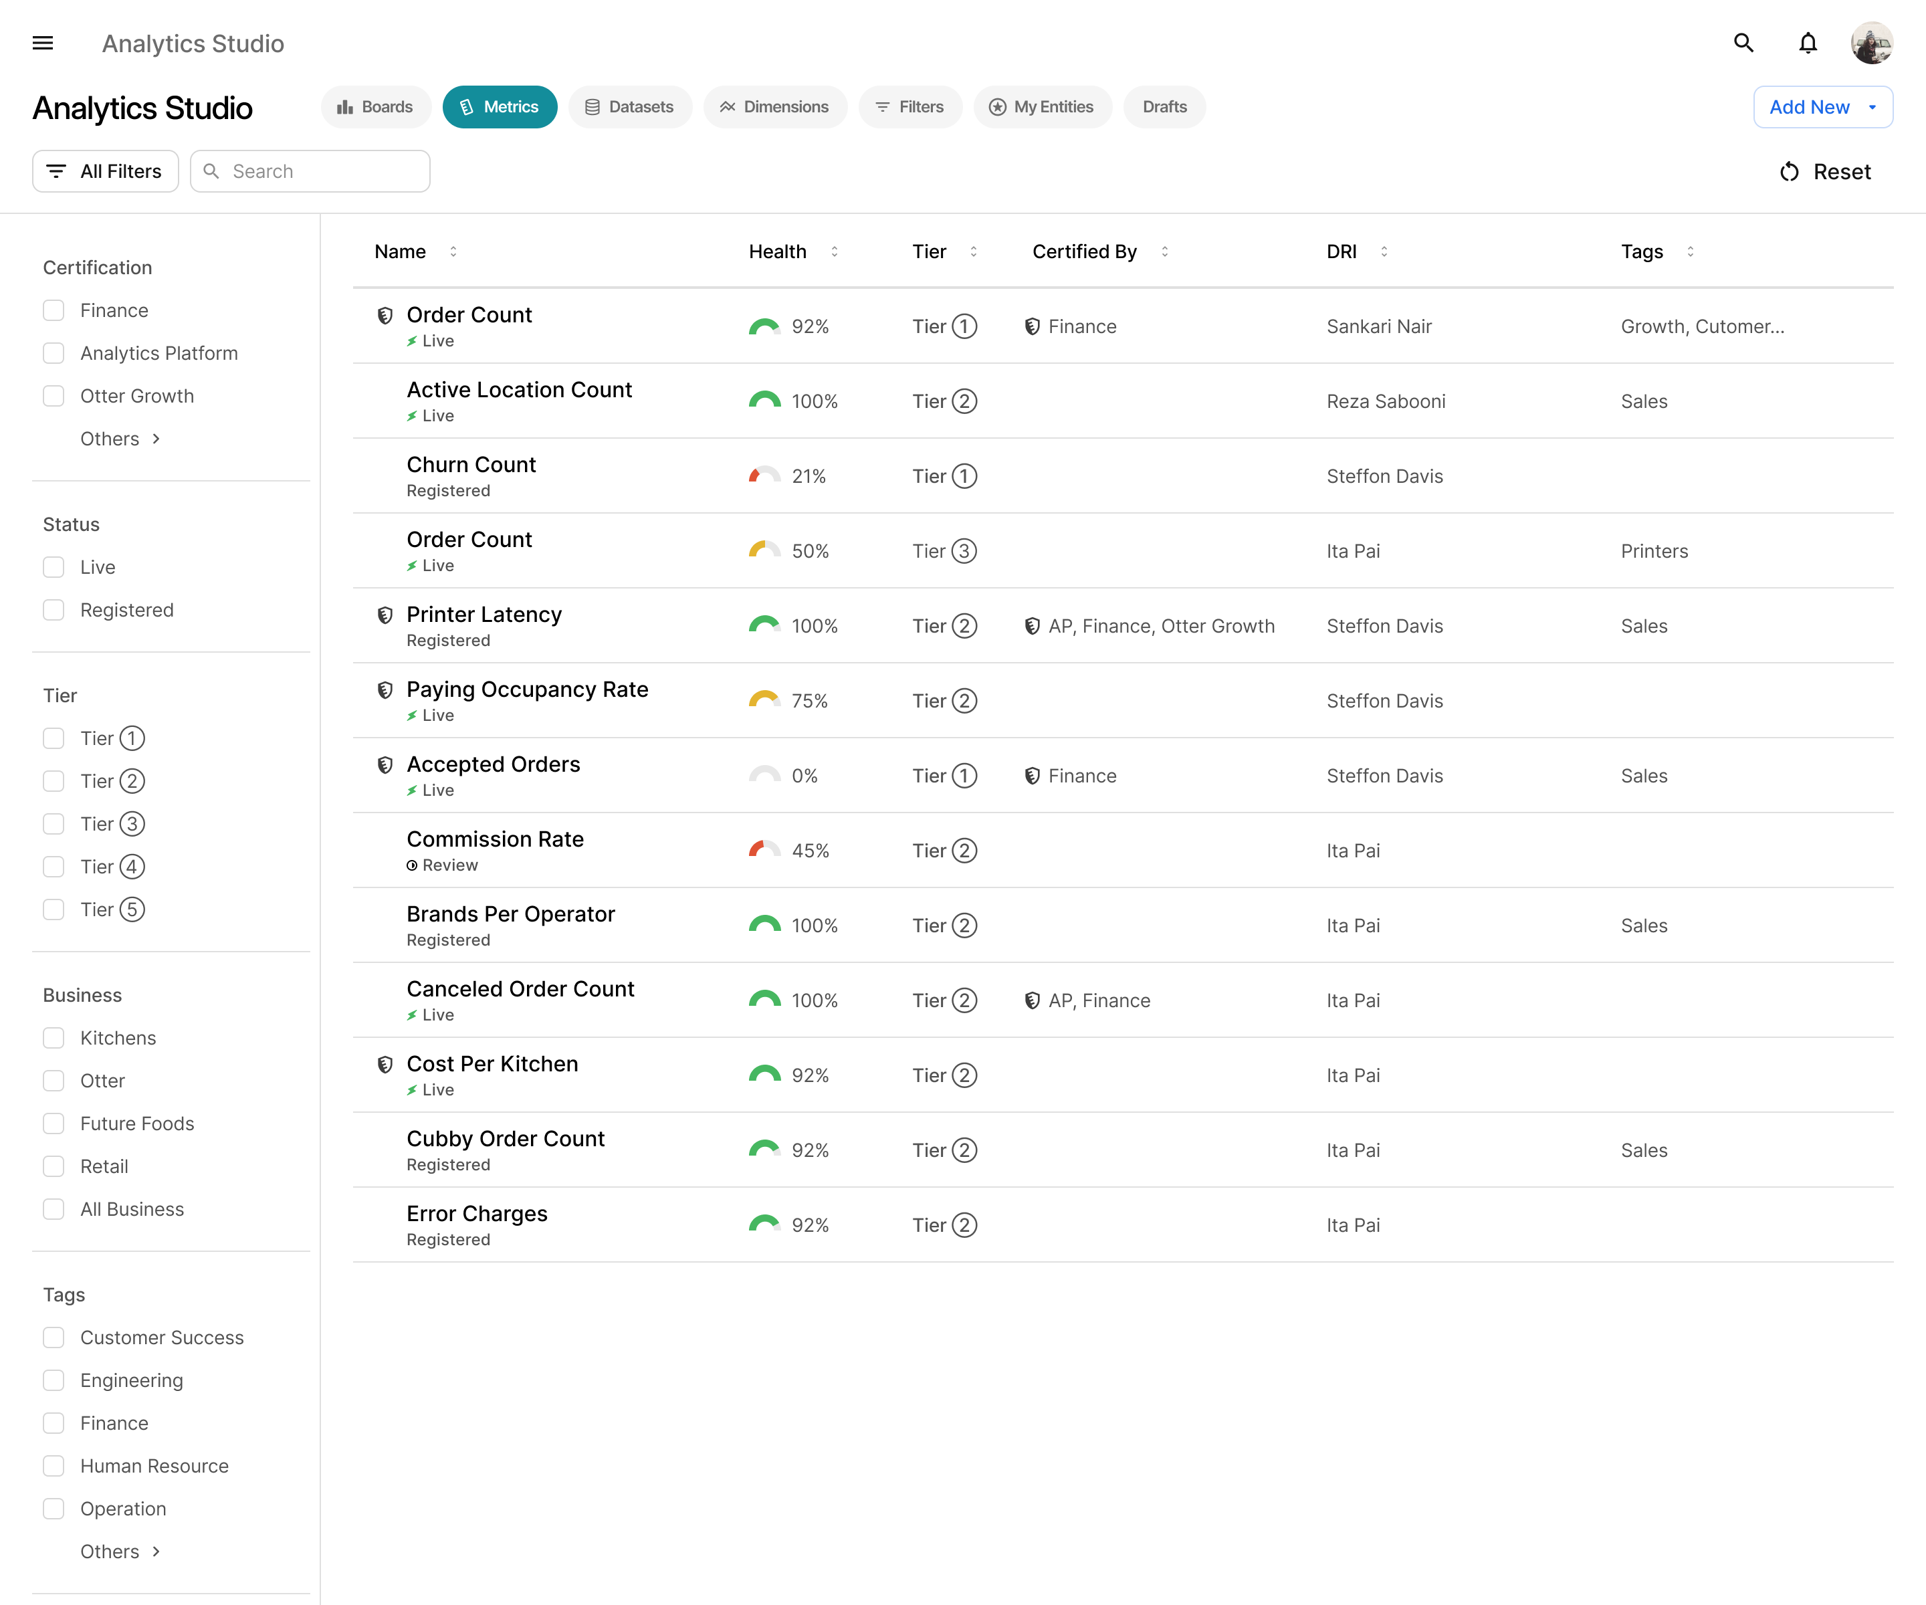Sort by the Certified By column
The width and height of the screenshot is (1926, 1605).
point(1164,251)
